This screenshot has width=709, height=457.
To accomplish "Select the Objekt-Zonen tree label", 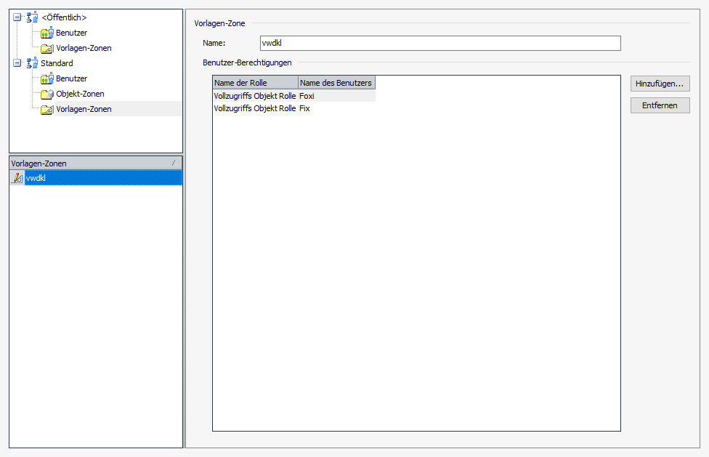I will pyautogui.click(x=80, y=94).
